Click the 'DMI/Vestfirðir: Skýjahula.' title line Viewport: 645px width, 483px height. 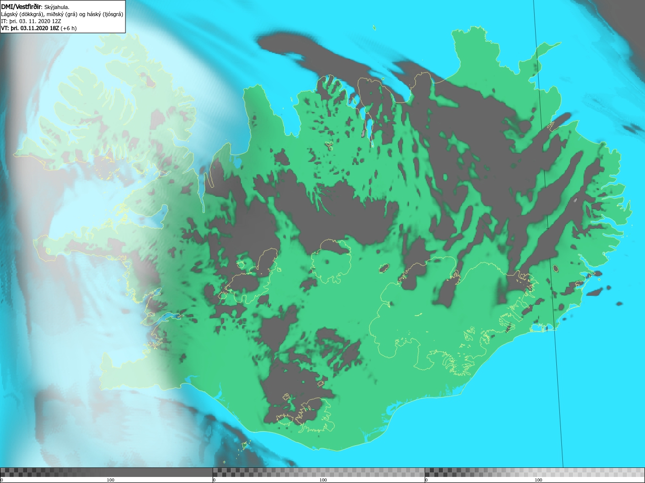tap(34, 7)
